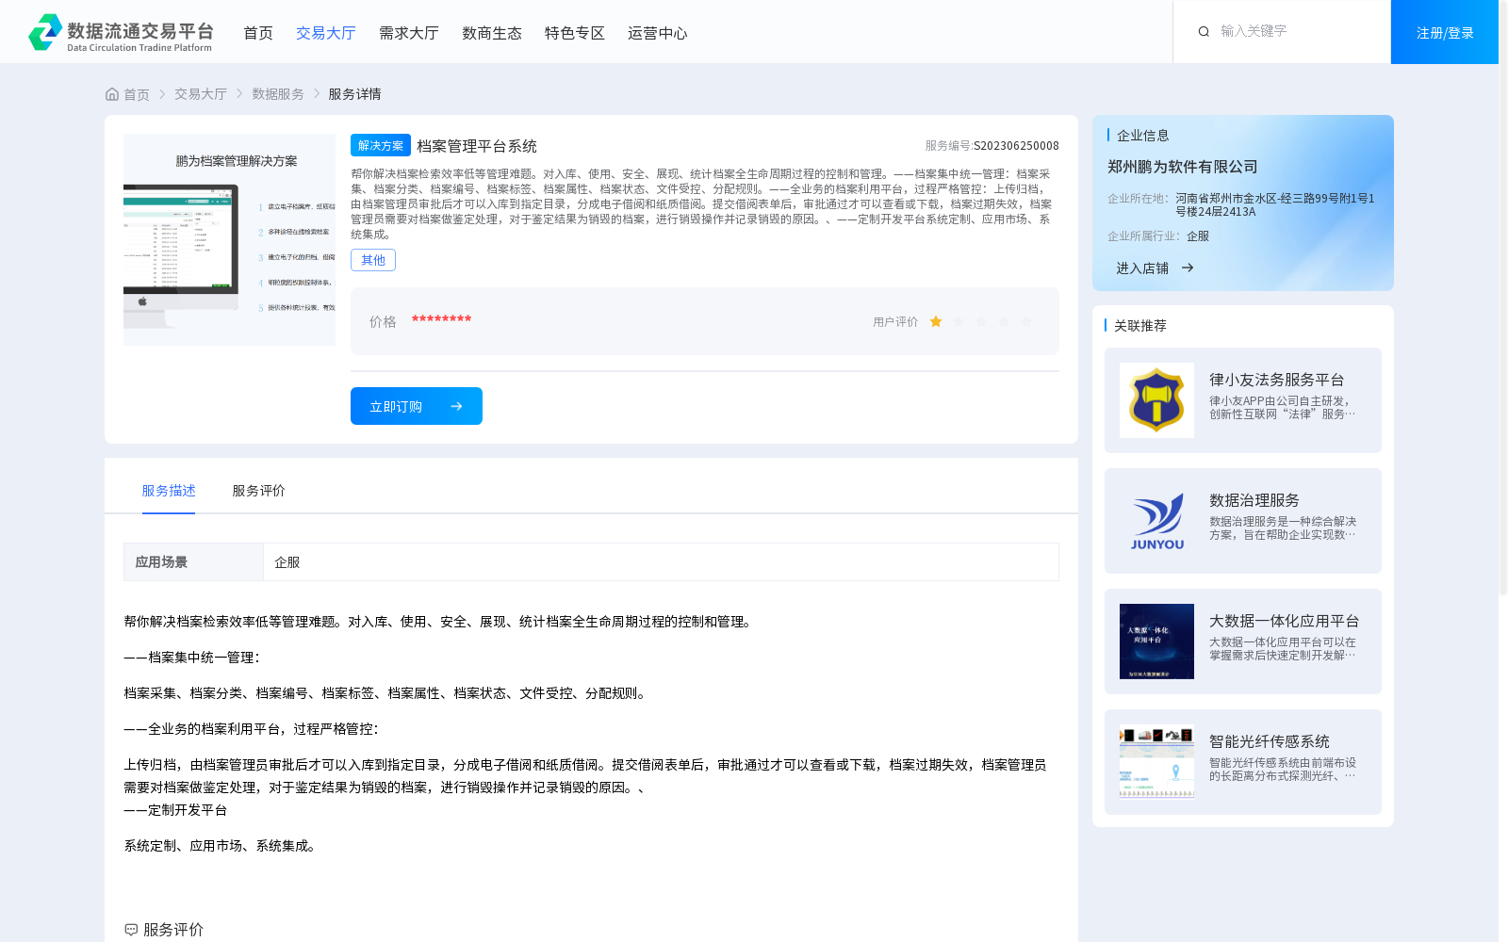
Task: Click the home icon in breadcrumb
Action: pyautogui.click(x=112, y=94)
